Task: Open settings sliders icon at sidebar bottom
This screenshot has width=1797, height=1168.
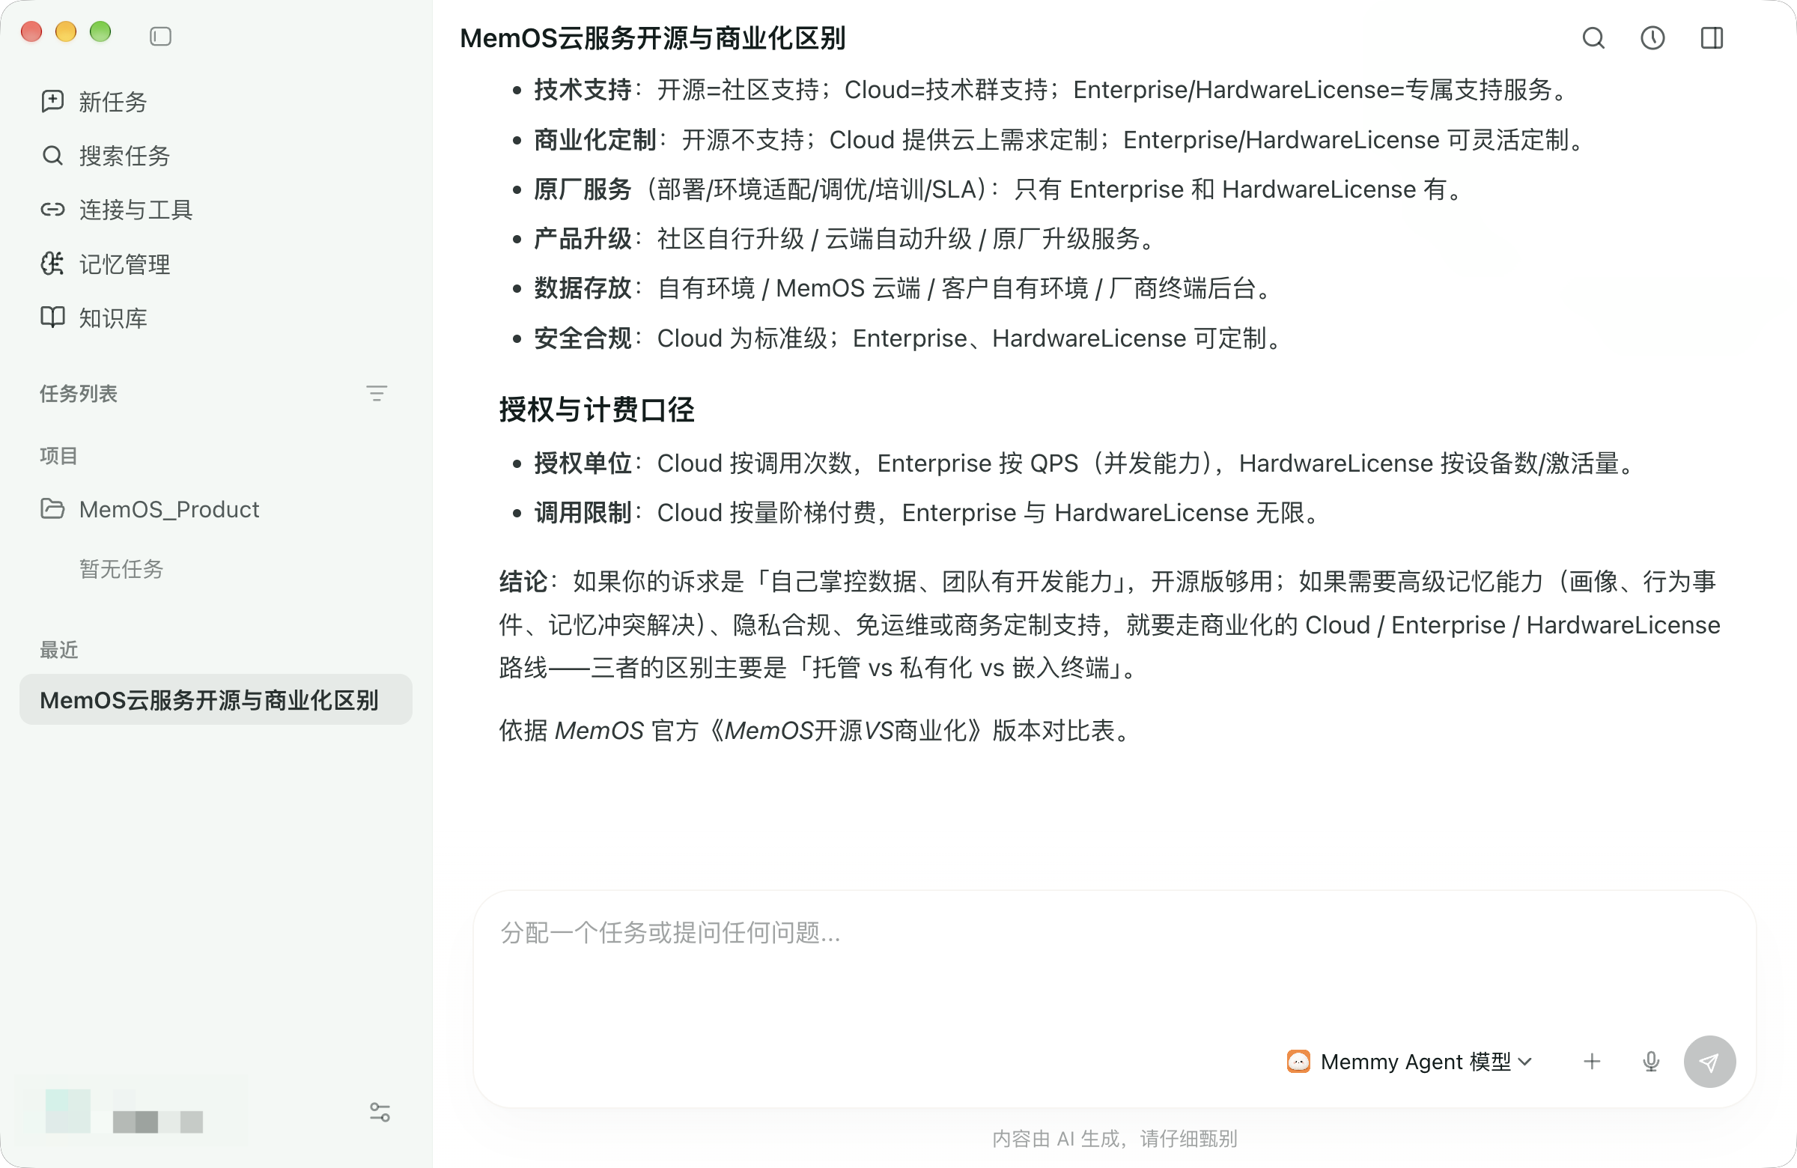Action: [x=380, y=1111]
